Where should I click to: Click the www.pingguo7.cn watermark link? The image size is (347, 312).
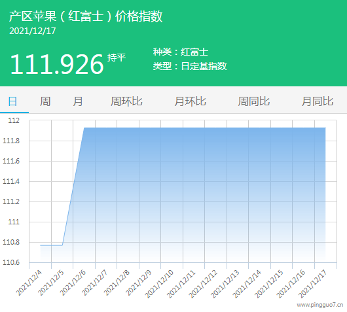tap(320, 305)
